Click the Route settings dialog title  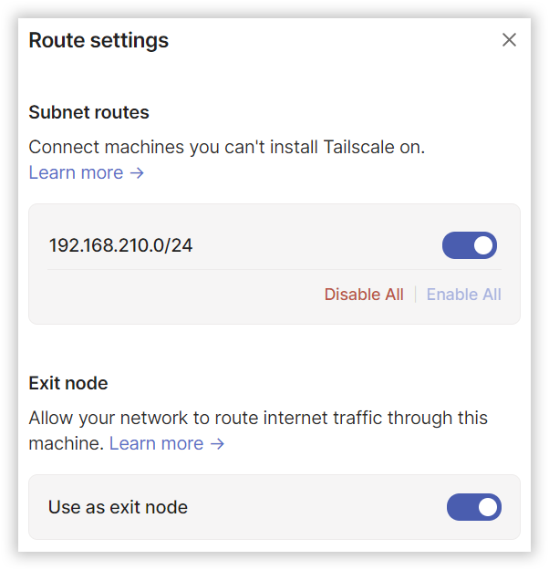pyautogui.click(x=98, y=40)
